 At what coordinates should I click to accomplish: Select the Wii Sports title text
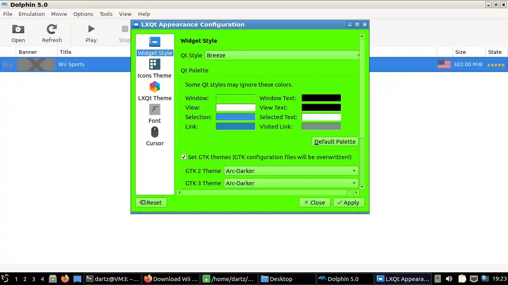(71, 65)
